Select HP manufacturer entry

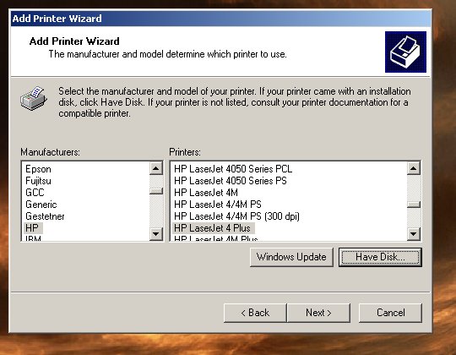32,228
